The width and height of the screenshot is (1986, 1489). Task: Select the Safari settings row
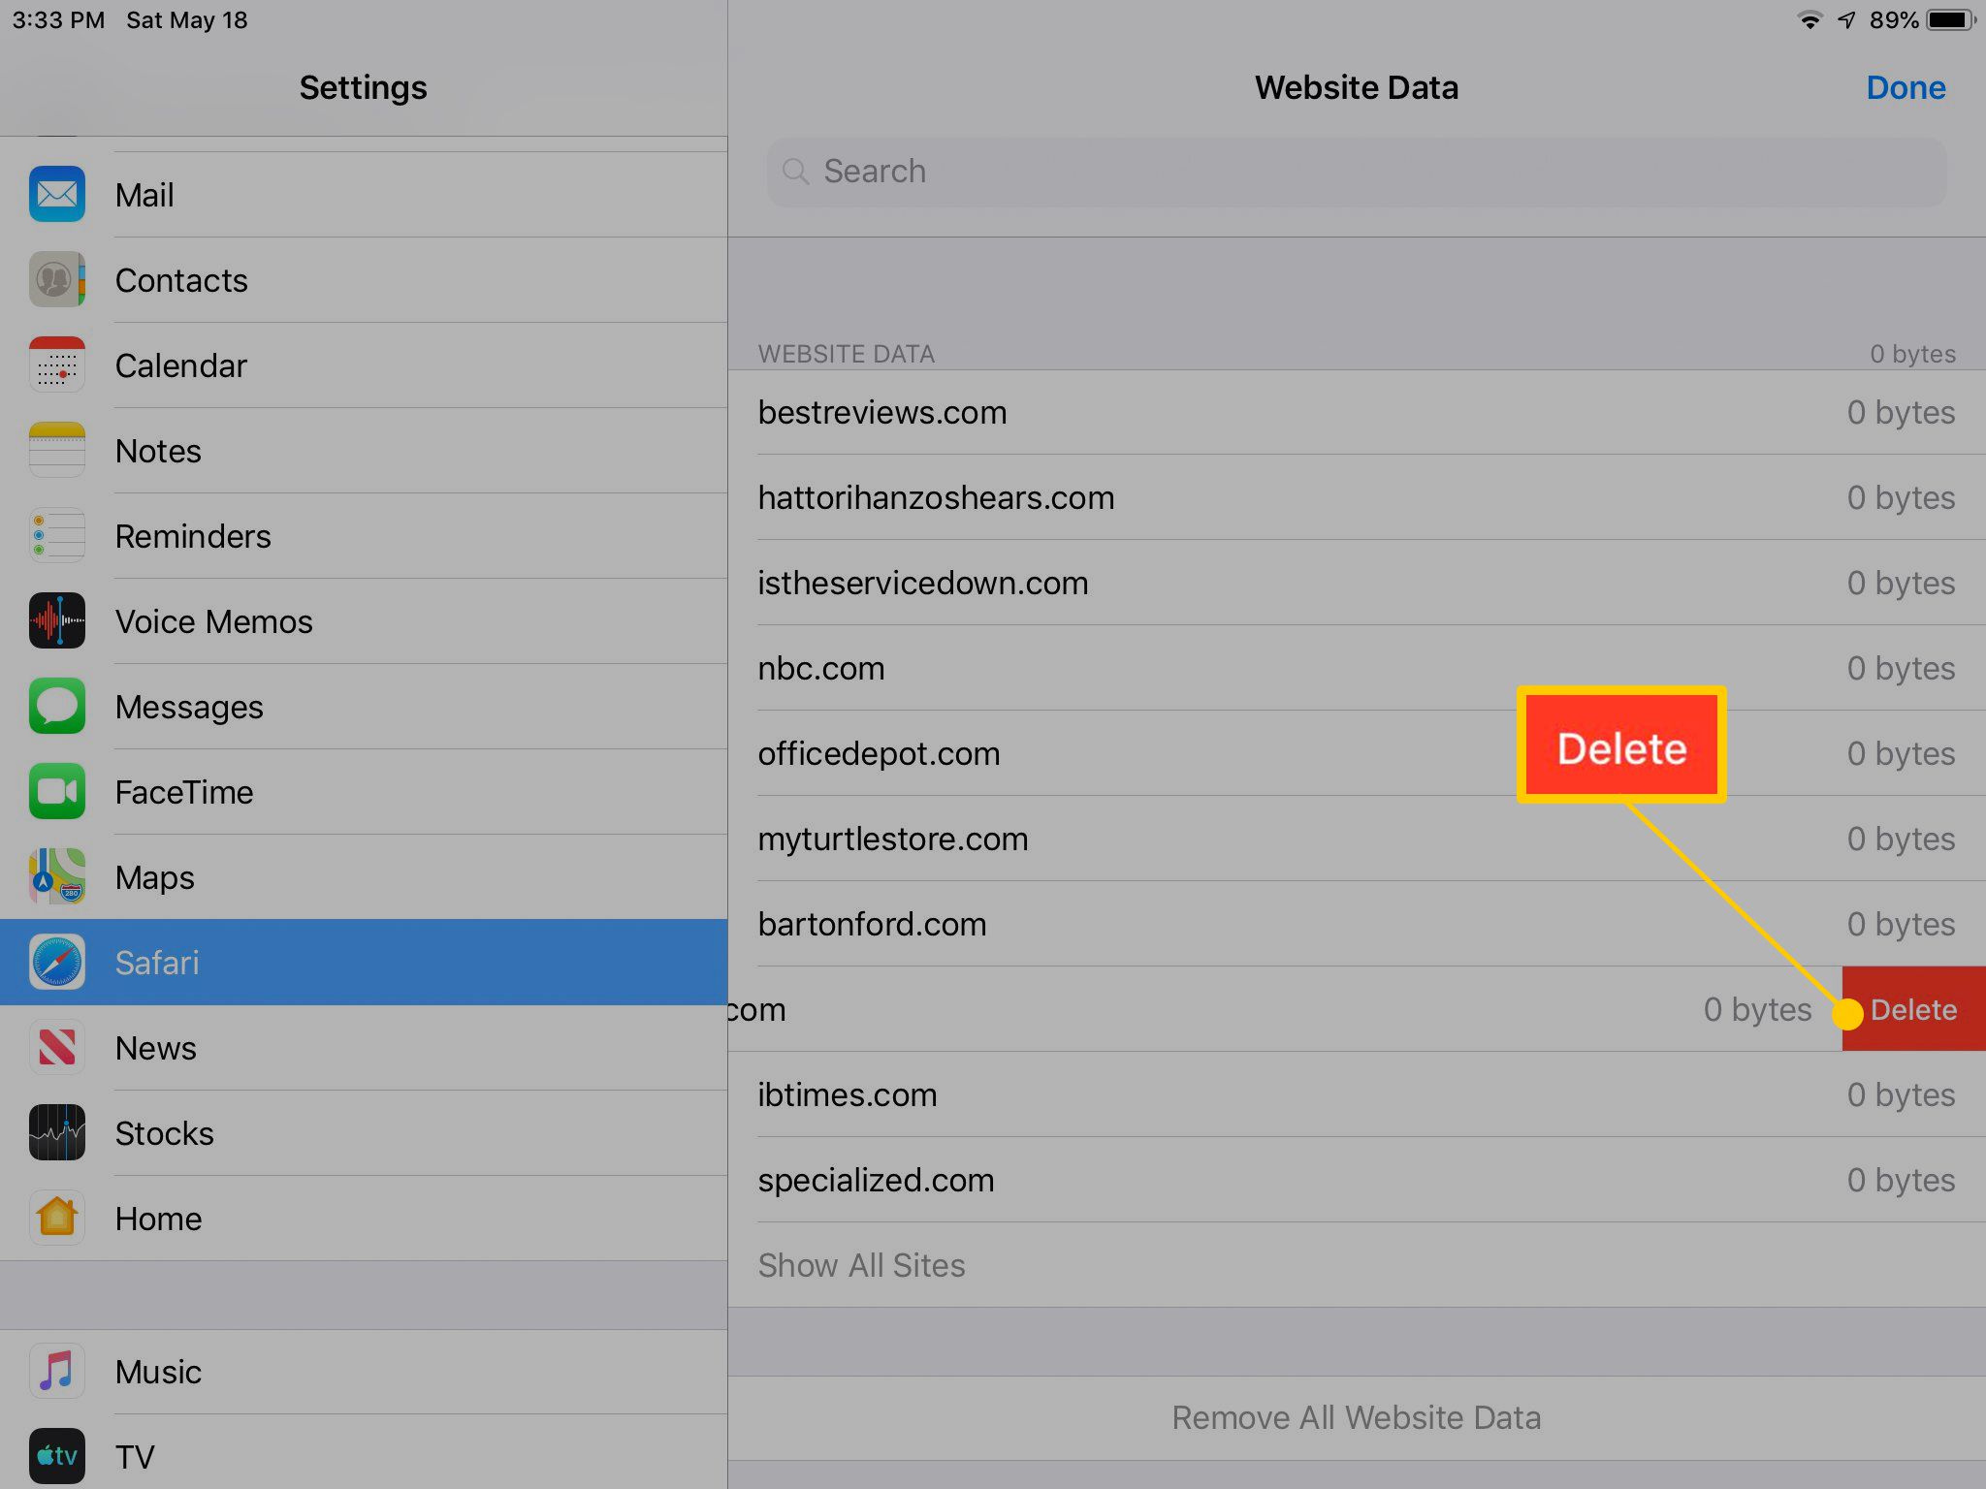pos(364,963)
